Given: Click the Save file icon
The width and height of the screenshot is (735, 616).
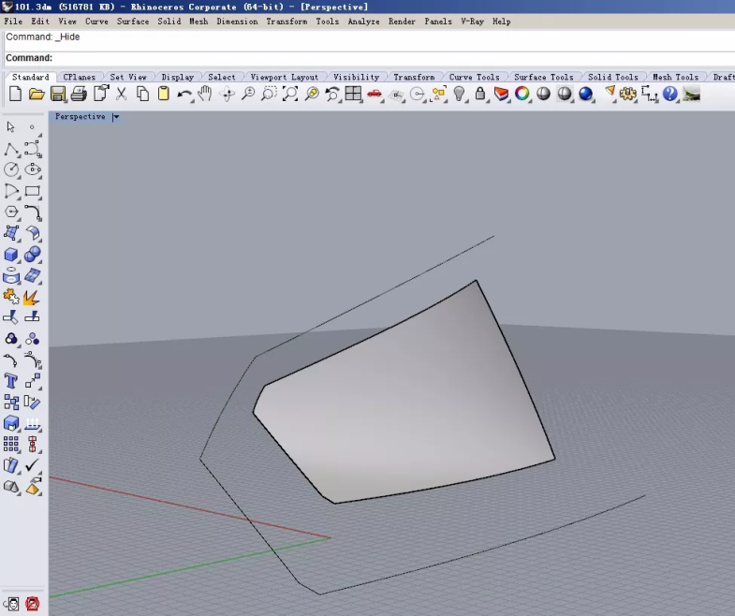Looking at the screenshot, I should coord(58,94).
